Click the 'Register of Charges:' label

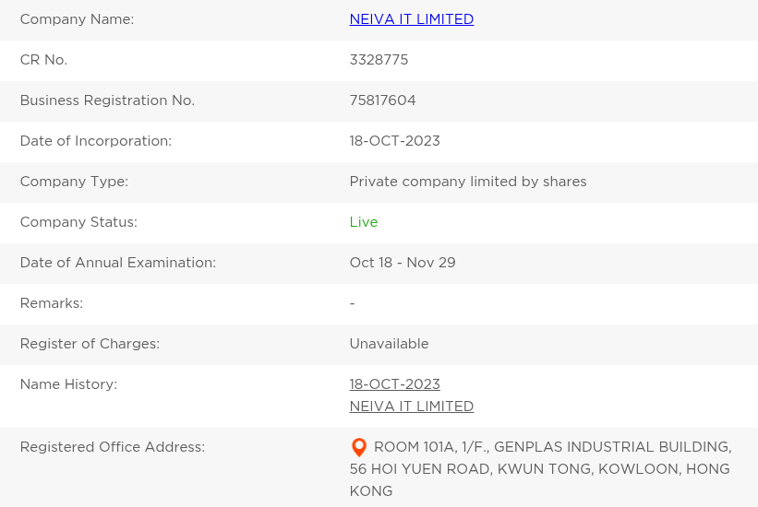90,344
